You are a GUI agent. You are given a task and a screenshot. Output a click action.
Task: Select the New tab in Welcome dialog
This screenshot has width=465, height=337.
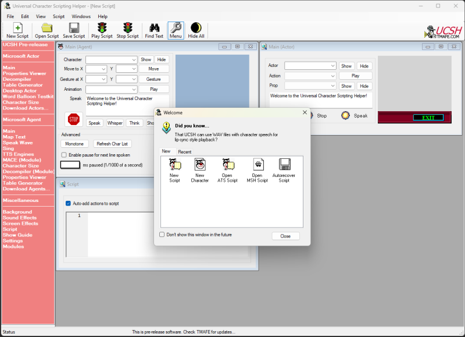pos(166,151)
